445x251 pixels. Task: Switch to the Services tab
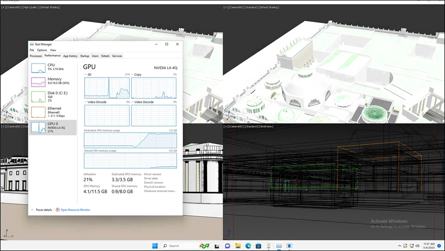[x=117, y=56]
